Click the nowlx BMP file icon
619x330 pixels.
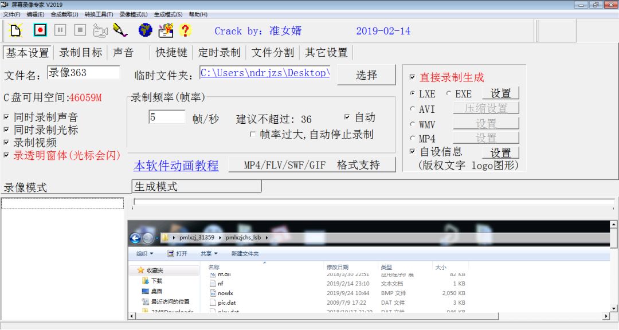coord(213,293)
